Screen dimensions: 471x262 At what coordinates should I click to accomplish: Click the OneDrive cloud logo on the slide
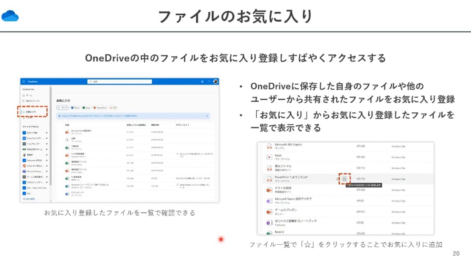pos(10,16)
